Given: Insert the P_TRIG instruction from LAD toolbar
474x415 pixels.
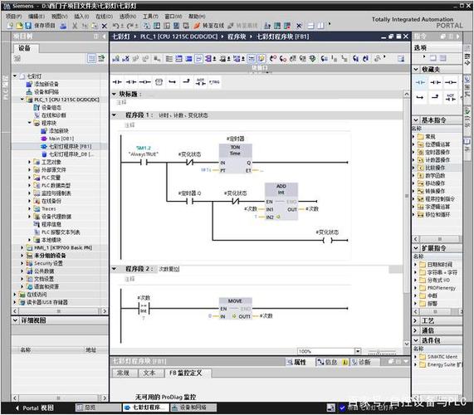Looking at the screenshot, I should pyautogui.click(x=214, y=82).
